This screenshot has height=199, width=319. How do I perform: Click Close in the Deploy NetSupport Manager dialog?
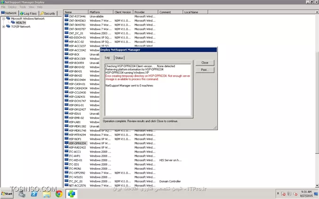click(x=205, y=63)
